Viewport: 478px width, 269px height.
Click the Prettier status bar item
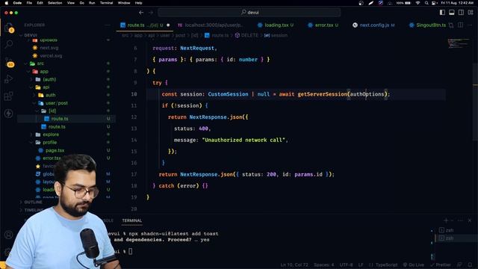tap(441, 265)
